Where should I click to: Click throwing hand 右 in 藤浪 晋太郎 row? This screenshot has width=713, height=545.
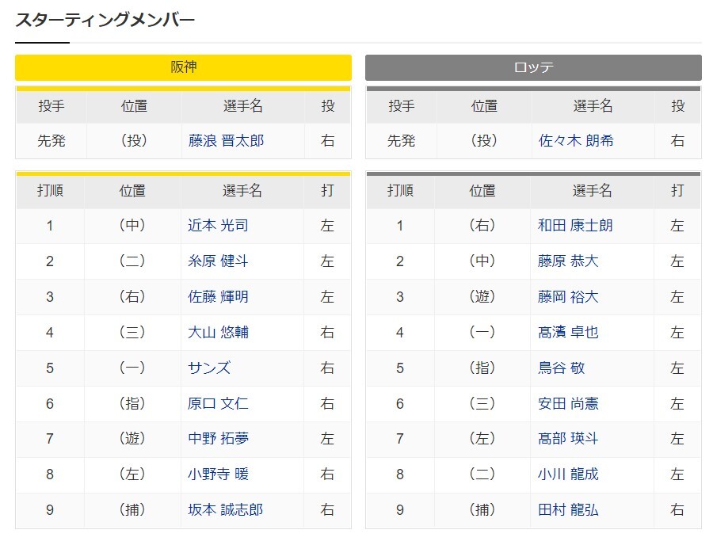click(x=327, y=140)
